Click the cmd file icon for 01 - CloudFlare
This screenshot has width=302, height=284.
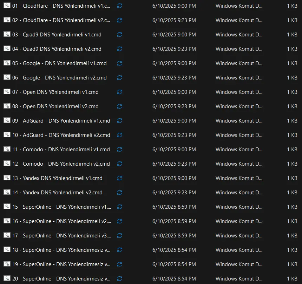7,5
